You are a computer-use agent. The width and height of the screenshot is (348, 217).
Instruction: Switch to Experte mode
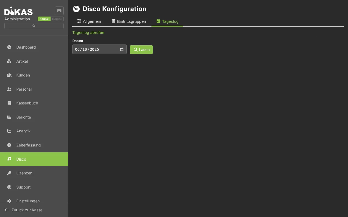[57, 19]
